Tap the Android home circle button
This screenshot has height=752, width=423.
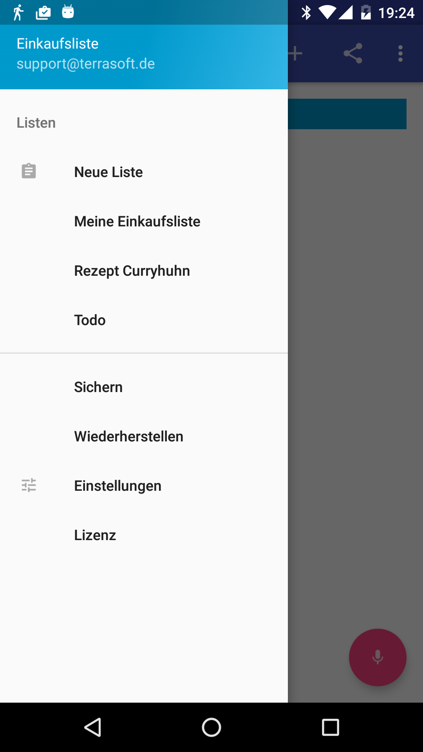[211, 727]
